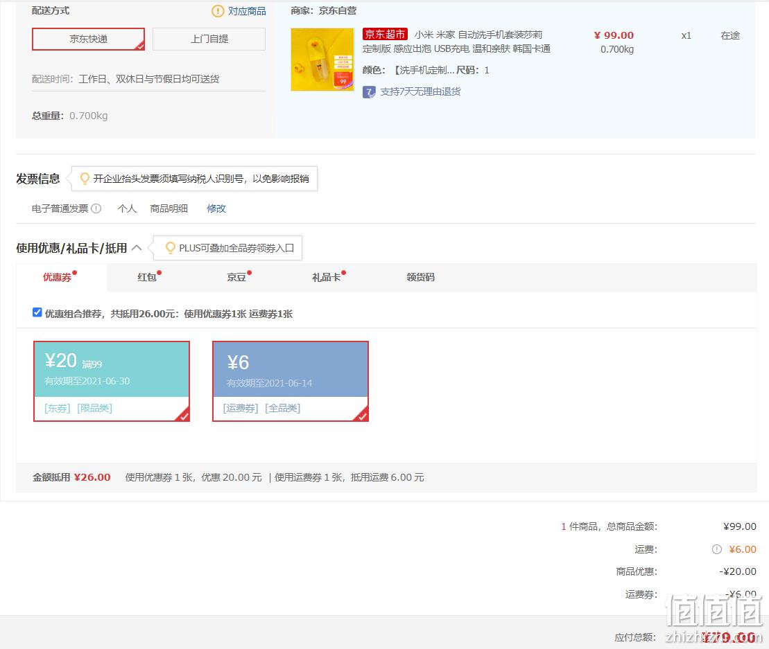Click the lightbulb icon in invoice tip
This screenshot has height=649, width=769.
[x=85, y=179]
